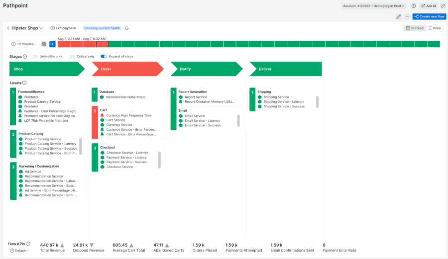448x259 pixels.
Task: Open the three-dot more options menu
Action: (407, 16)
